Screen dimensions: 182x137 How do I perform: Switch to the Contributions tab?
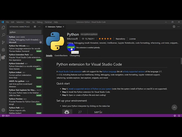tap(61, 56)
